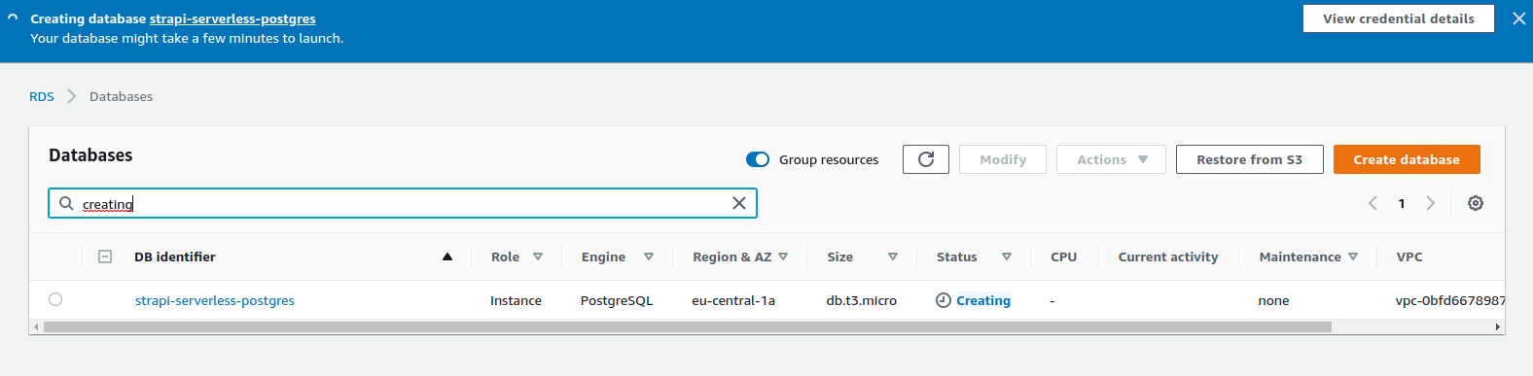1533x376 pixels.
Task: Click Restore from S3 button
Action: click(1249, 159)
